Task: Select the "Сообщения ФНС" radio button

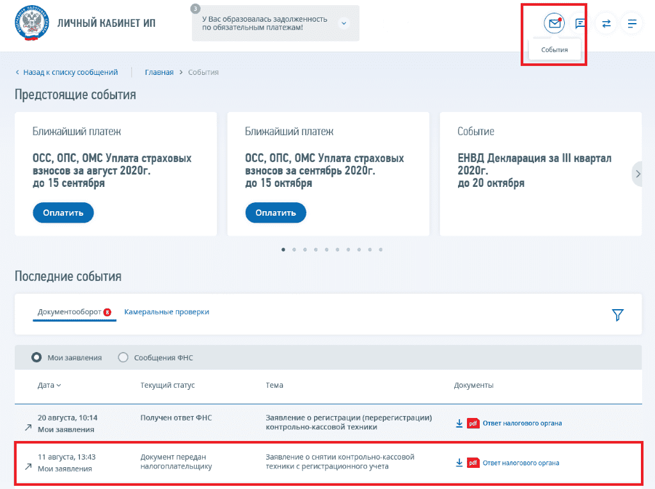Action: pos(123,357)
